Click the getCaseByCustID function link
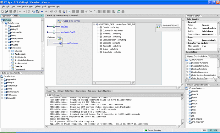The image size is (220, 133). point(68,32)
